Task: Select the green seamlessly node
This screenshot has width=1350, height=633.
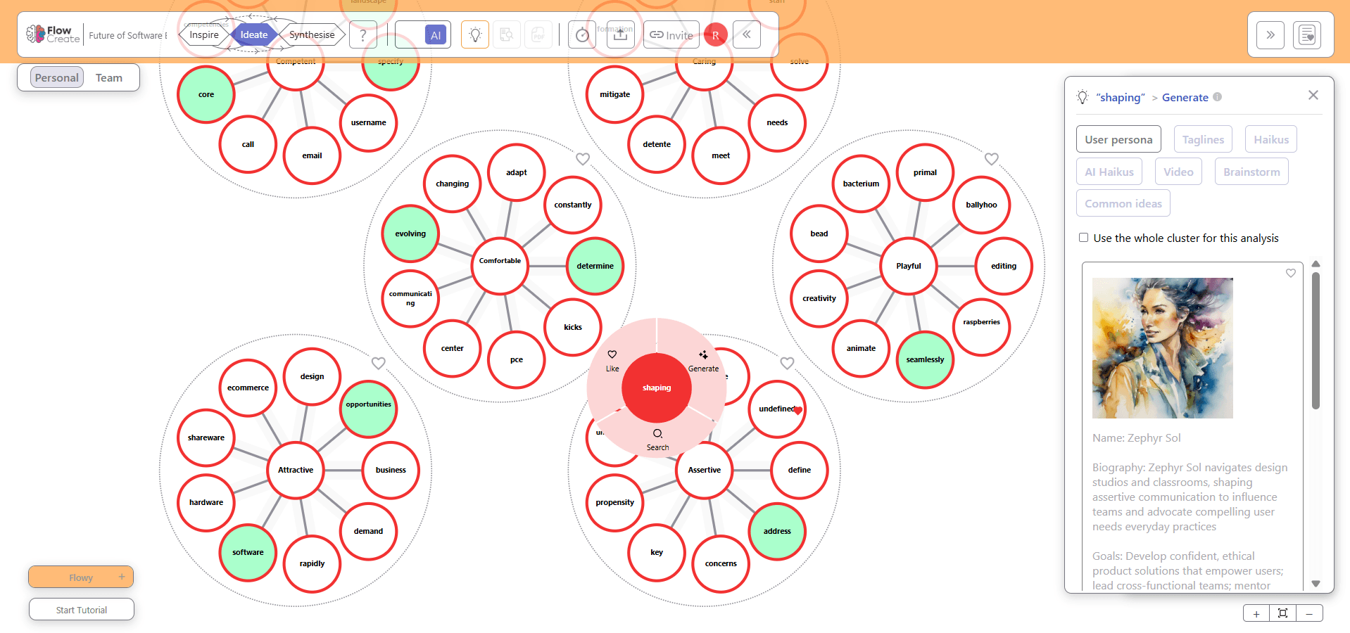Action: point(926,359)
